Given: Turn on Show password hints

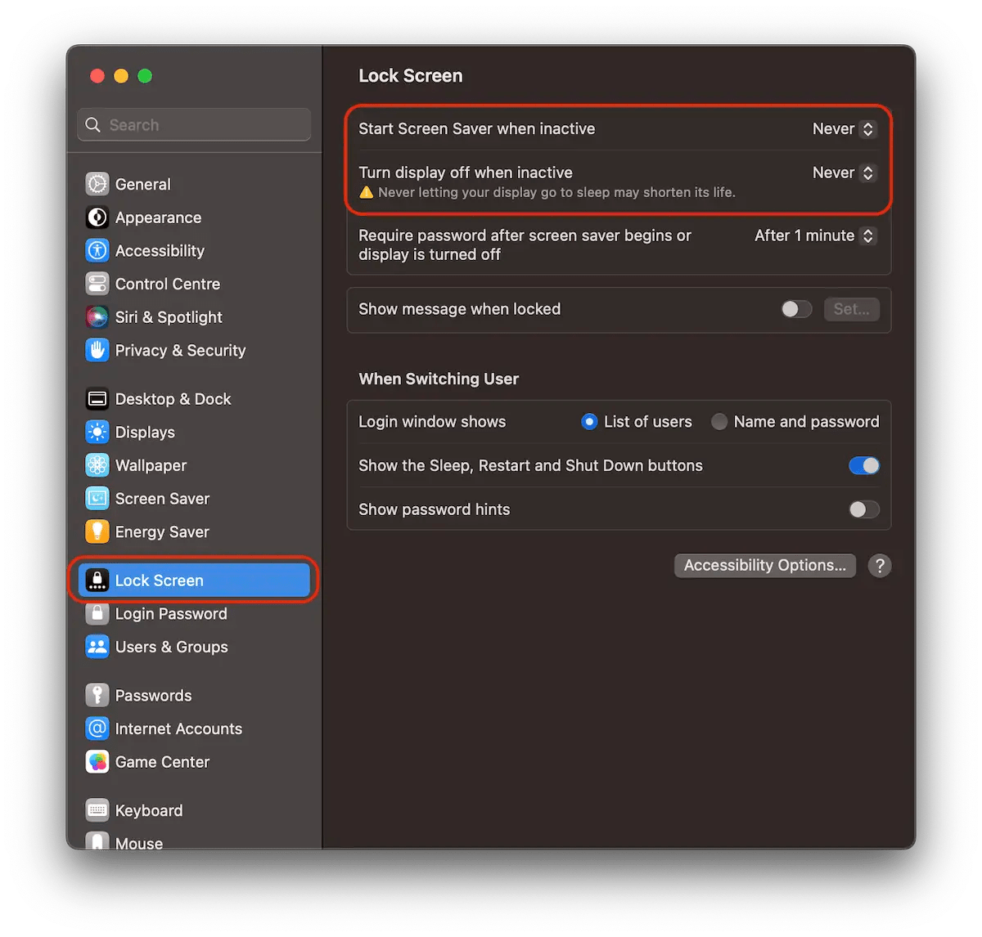Looking at the screenshot, I should (863, 509).
